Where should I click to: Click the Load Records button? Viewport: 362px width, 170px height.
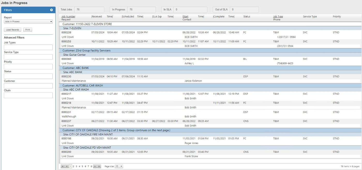pos(13,30)
